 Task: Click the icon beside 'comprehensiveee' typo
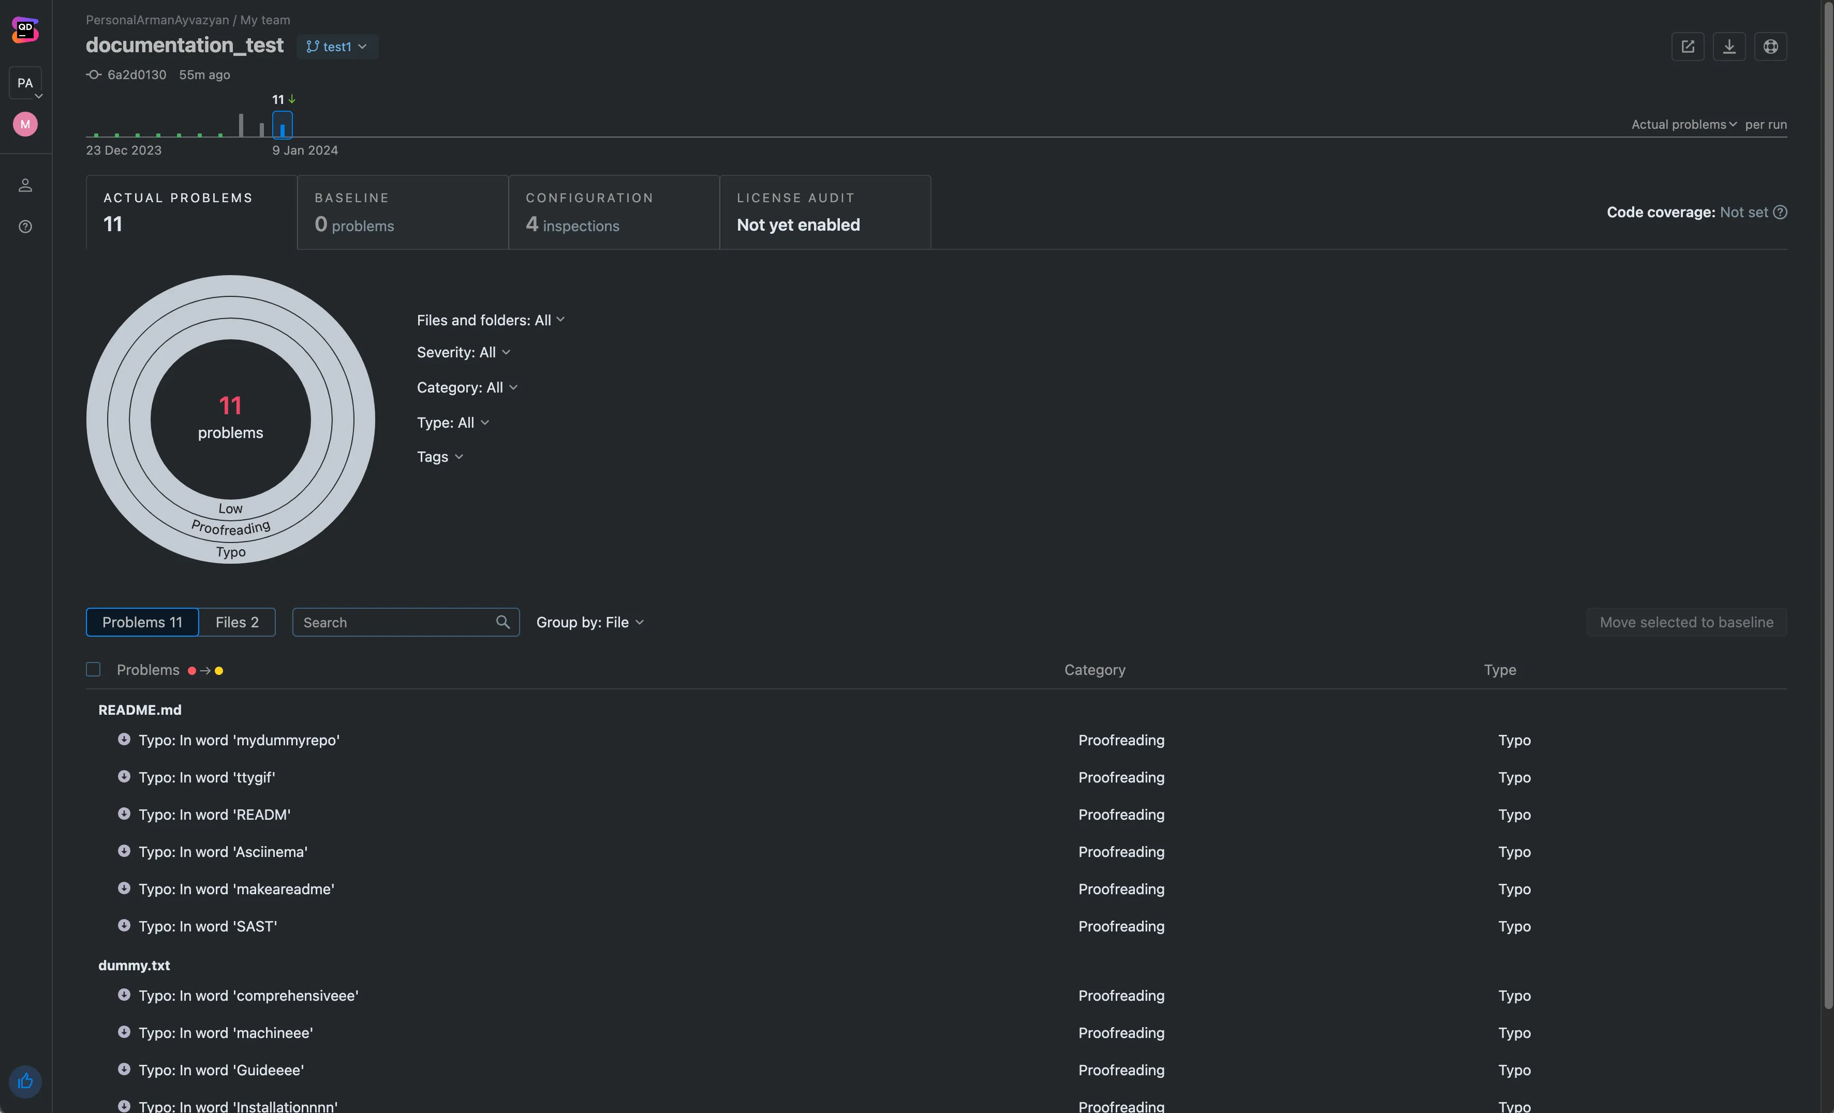[124, 995]
